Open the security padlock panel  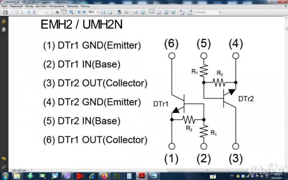pyautogui.click(x=4, y=21)
